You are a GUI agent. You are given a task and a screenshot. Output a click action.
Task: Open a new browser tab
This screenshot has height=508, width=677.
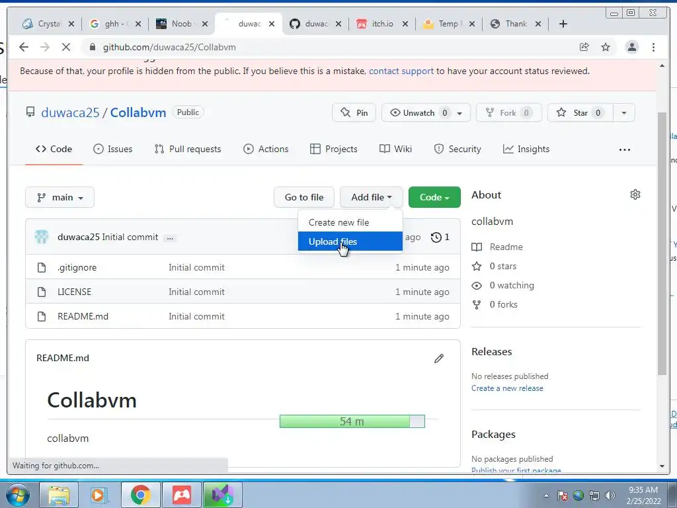(563, 24)
